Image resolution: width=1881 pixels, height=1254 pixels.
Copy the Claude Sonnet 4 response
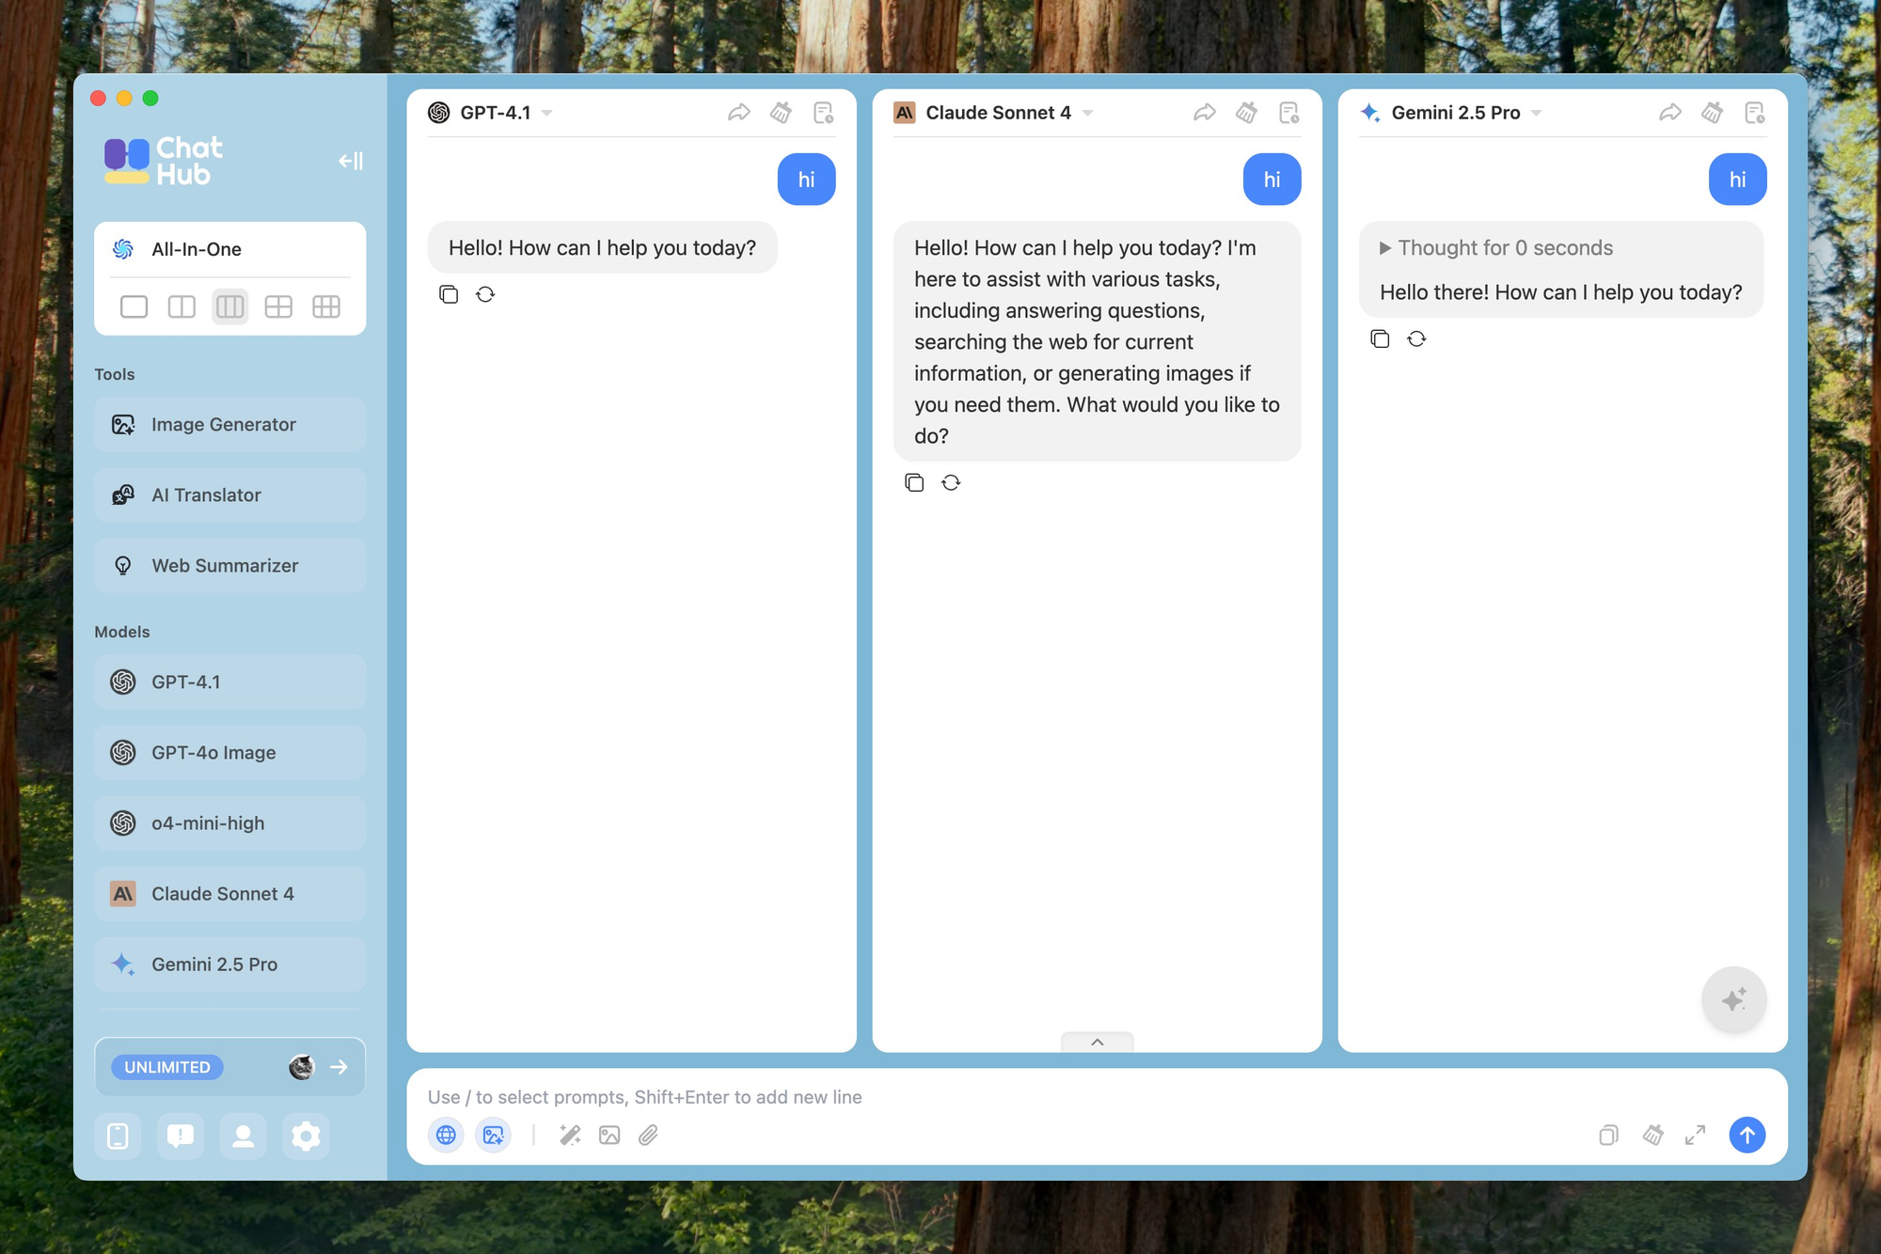click(914, 482)
